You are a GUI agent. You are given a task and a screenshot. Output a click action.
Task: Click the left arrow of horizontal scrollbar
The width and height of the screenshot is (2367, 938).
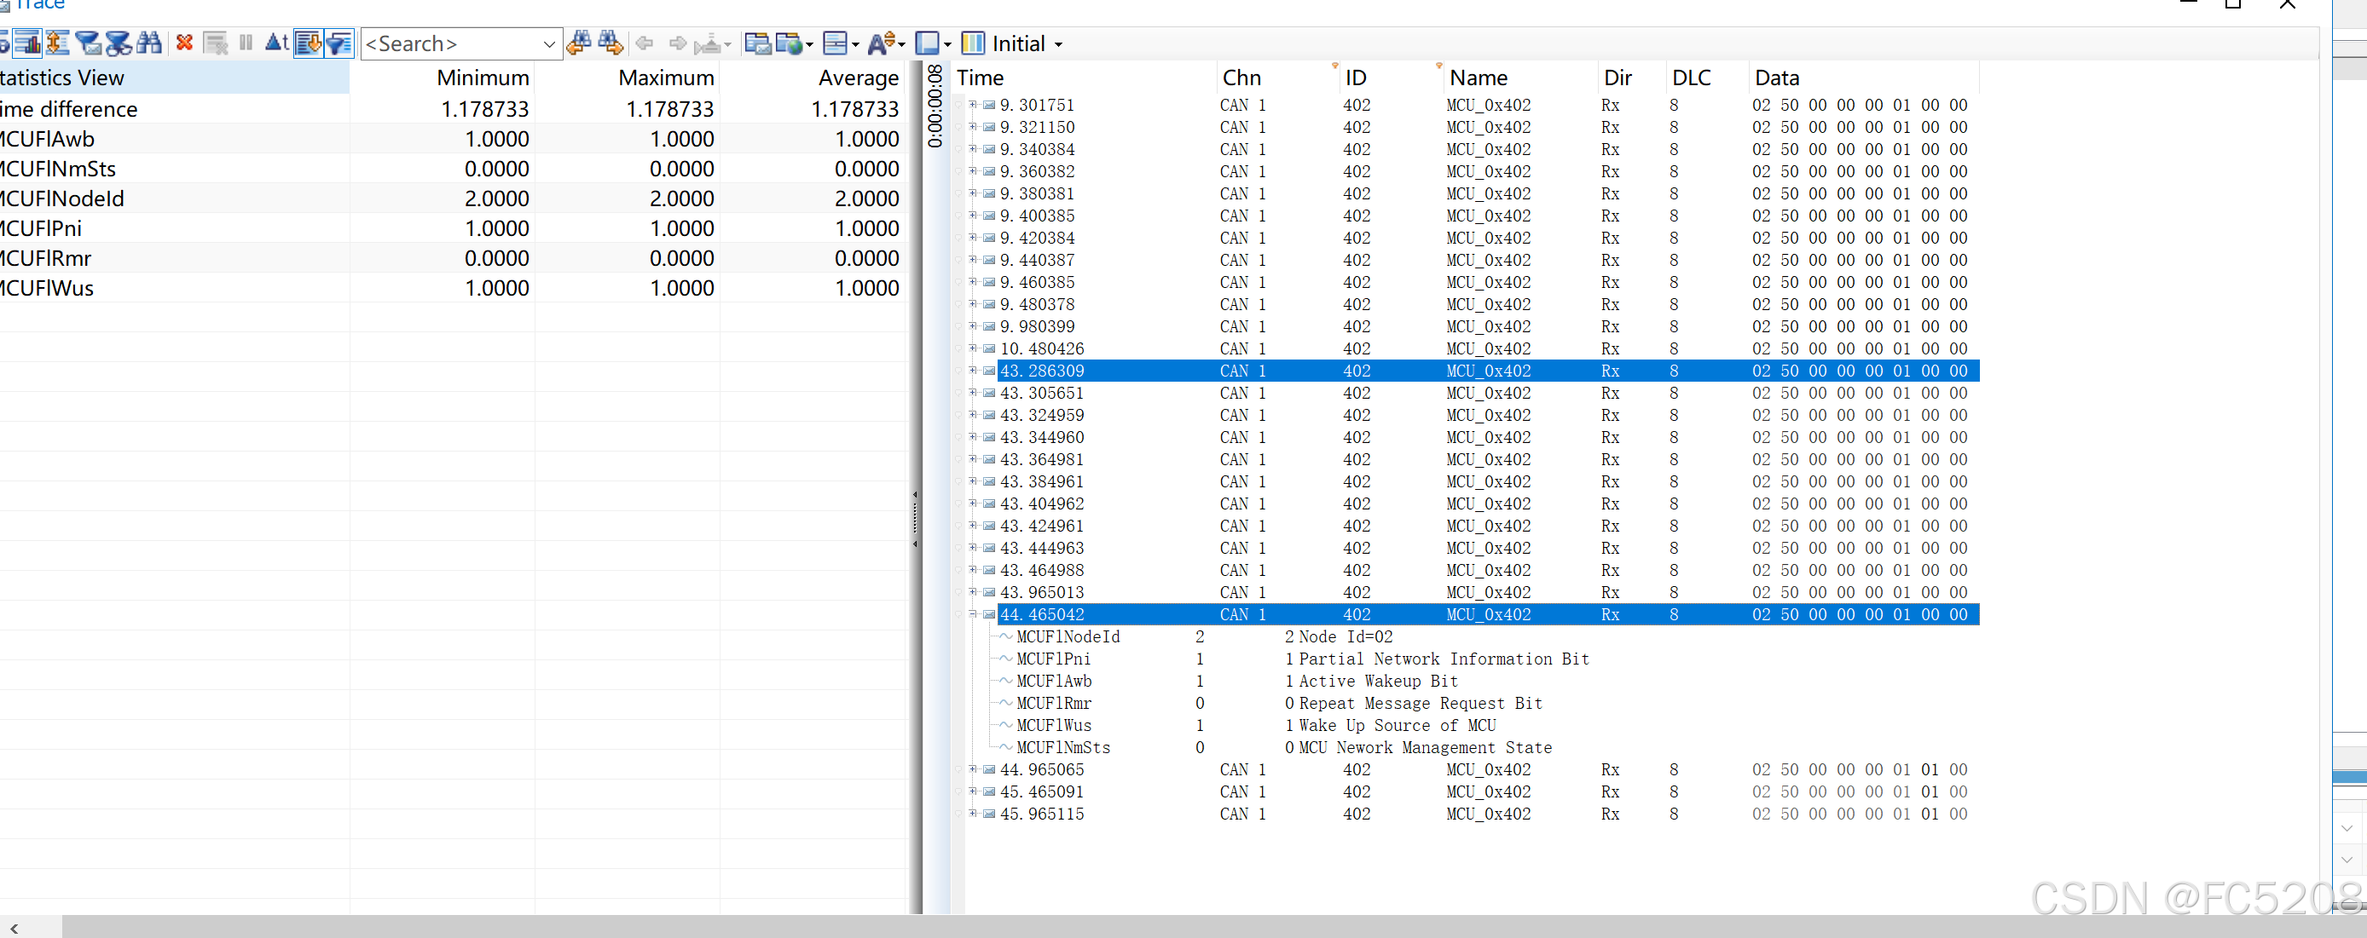coord(14,929)
